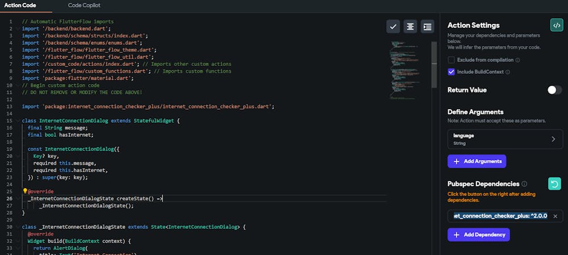Click the lightbulb quick-fix icon at @override

point(24,191)
